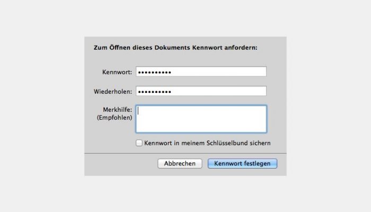Viewport: 371px width, 212px height.
Task: Cancel with the Abbrechen button
Action: point(180,163)
